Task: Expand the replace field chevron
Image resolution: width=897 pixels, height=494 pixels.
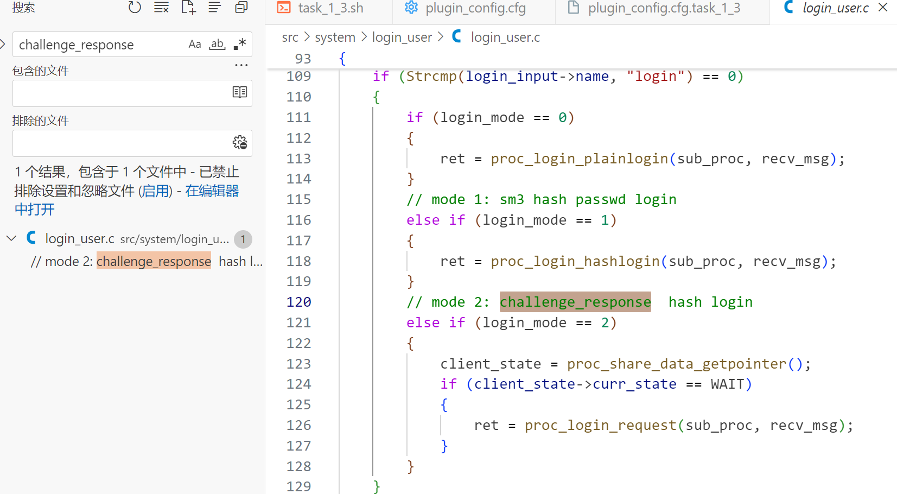Action: tap(3, 45)
